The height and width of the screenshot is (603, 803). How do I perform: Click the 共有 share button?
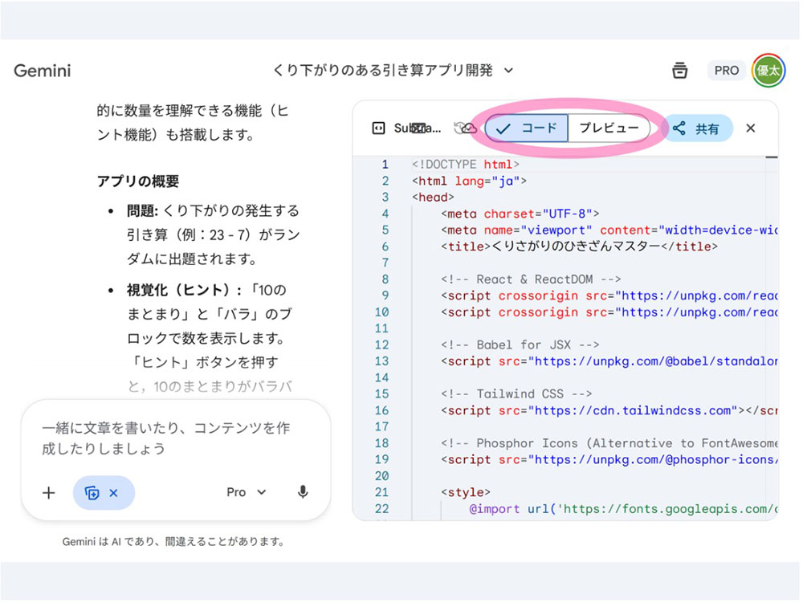697,128
